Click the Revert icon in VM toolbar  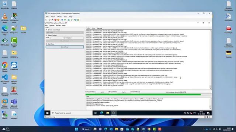point(72,20)
